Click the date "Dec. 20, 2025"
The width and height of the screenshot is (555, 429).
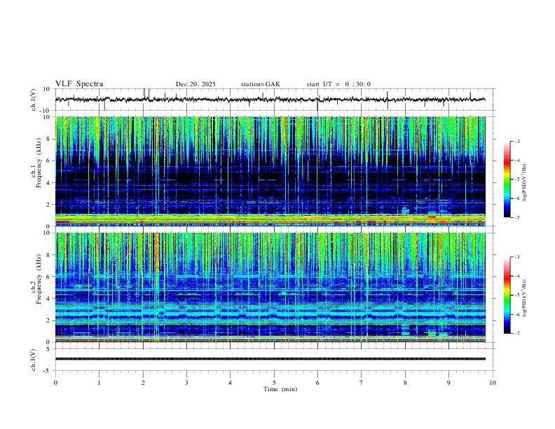point(196,84)
